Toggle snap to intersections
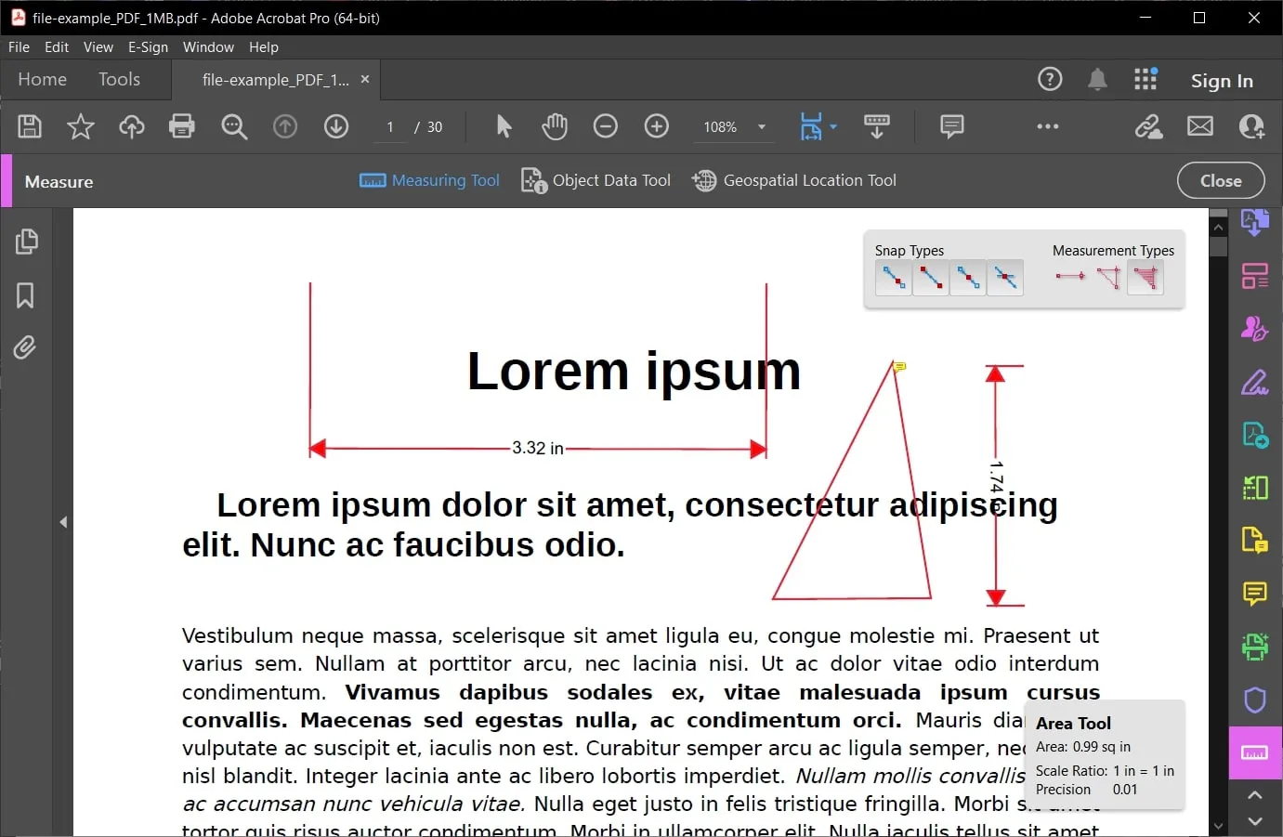 (x=1005, y=278)
